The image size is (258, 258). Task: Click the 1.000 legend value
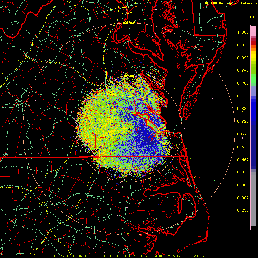point(243,32)
